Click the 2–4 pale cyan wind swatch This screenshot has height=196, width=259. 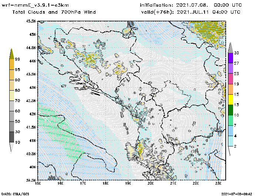231,141
